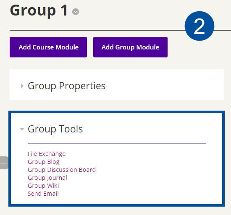The height and width of the screenshot is (215, 231).
Task: Click the black rule below the Group 1 title
Action: (97, 30)
